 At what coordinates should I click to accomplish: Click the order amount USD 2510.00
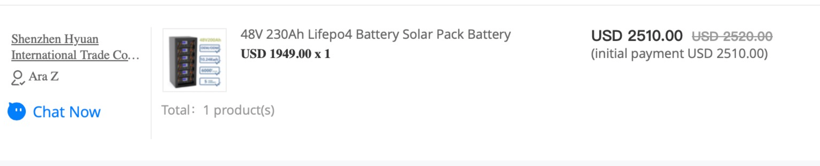tap(637, 36)
